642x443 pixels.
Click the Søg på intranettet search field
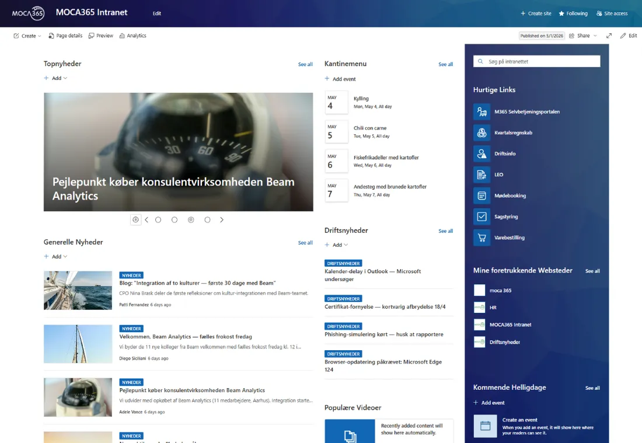(537, 61)
